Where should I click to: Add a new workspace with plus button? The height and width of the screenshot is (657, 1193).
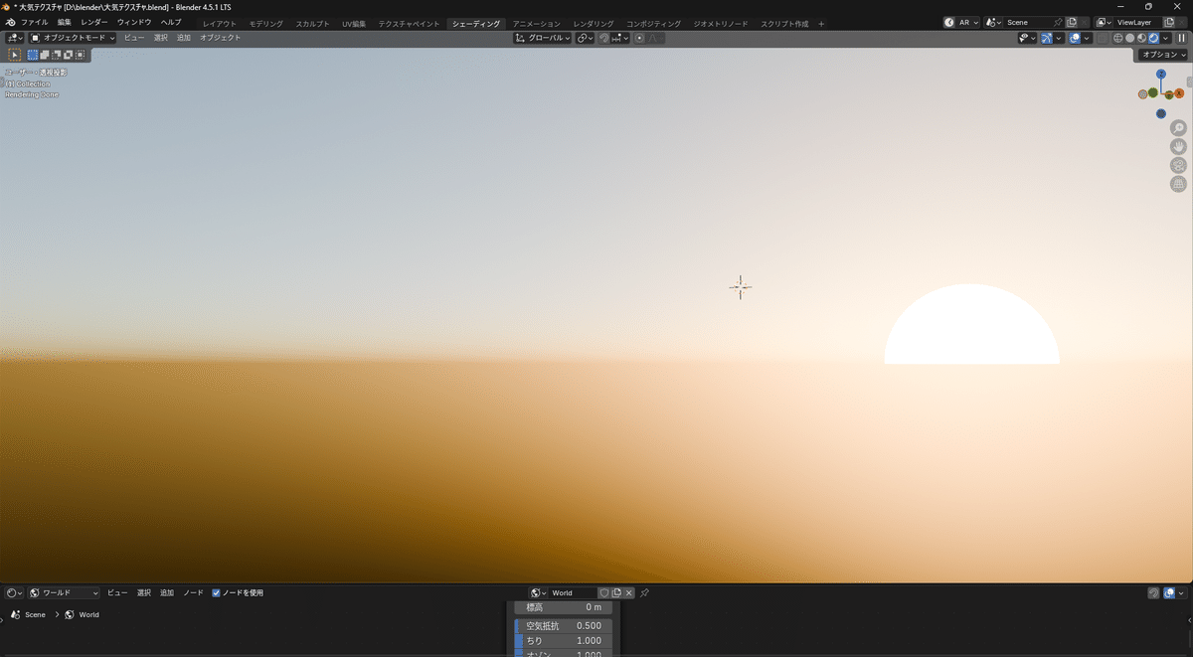(x=821, y=23)
